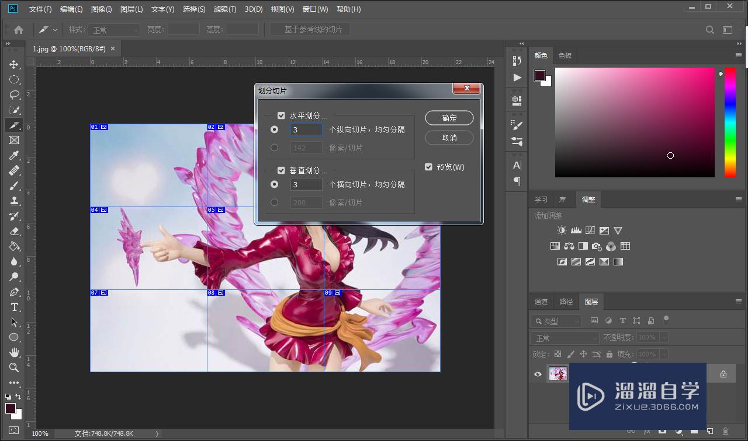Select the Zoom tool

pos(14,367)
